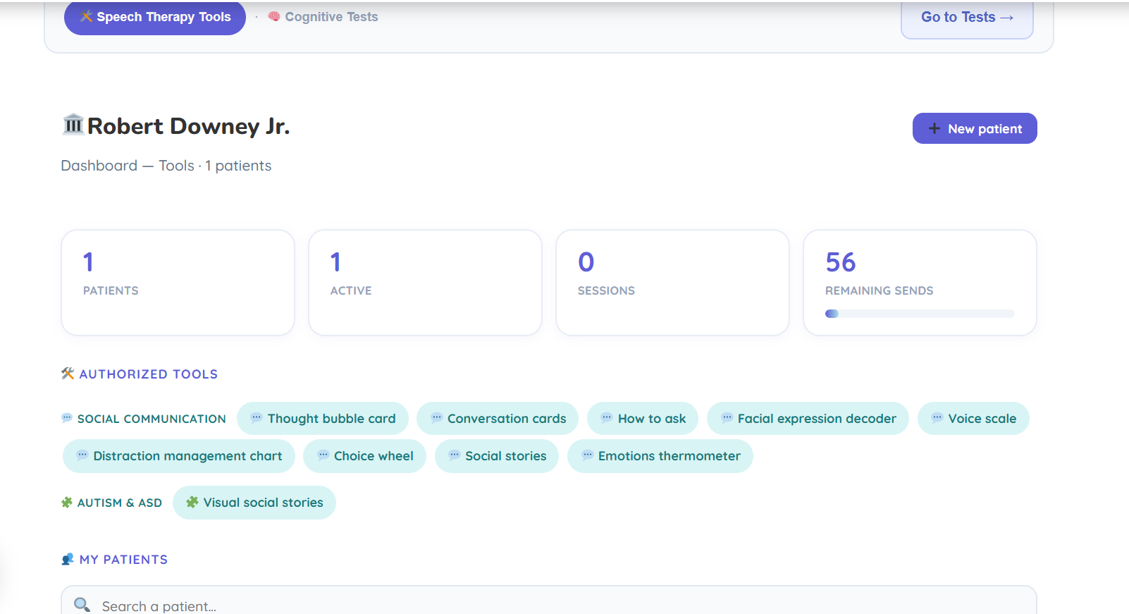1129x614 pixels.
Task: Select the Thought bubble card tool
Action: (x=323, y=419)
